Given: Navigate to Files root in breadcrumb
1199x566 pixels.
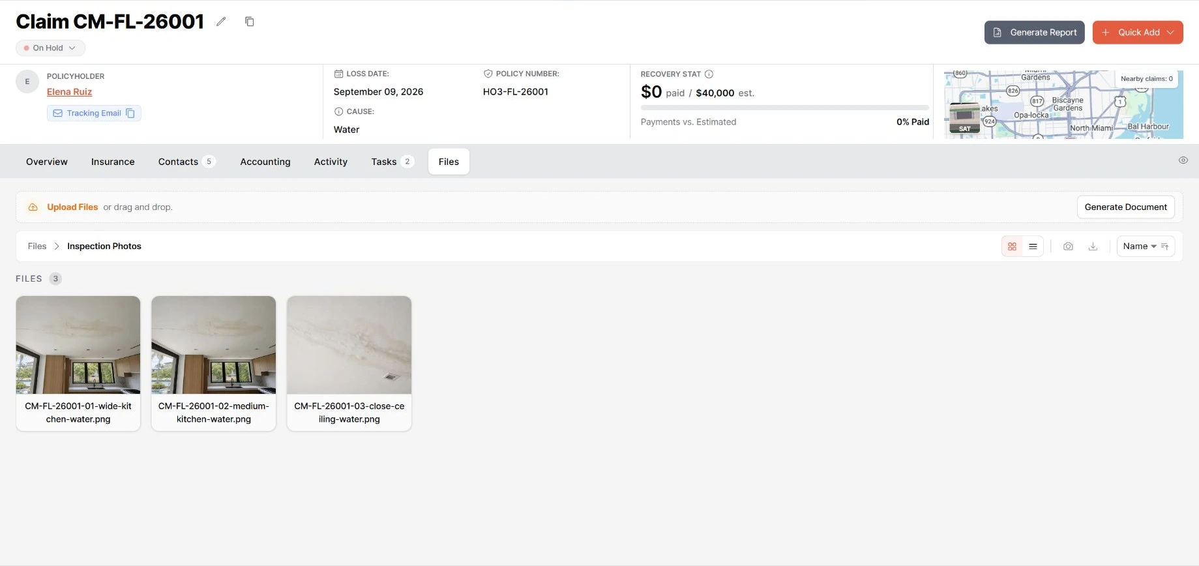Looking at the screenshot, I should tap(37, 246).
